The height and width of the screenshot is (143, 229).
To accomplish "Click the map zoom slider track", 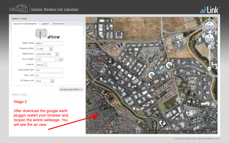I will click(x=209, y=58).
